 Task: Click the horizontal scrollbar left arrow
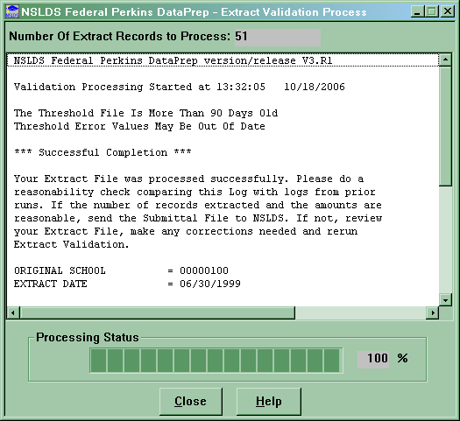point(13,312)
